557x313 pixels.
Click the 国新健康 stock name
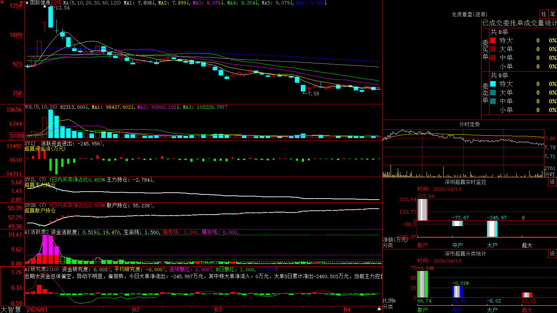(40, 3)
